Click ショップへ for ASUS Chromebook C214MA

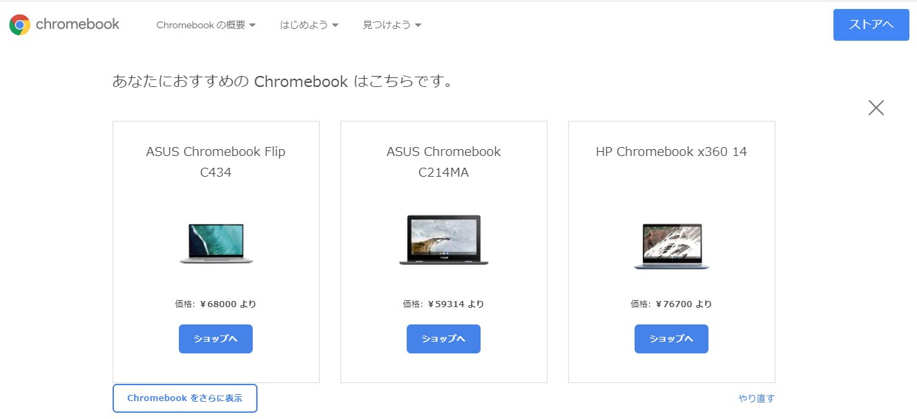tap(443, 339)
